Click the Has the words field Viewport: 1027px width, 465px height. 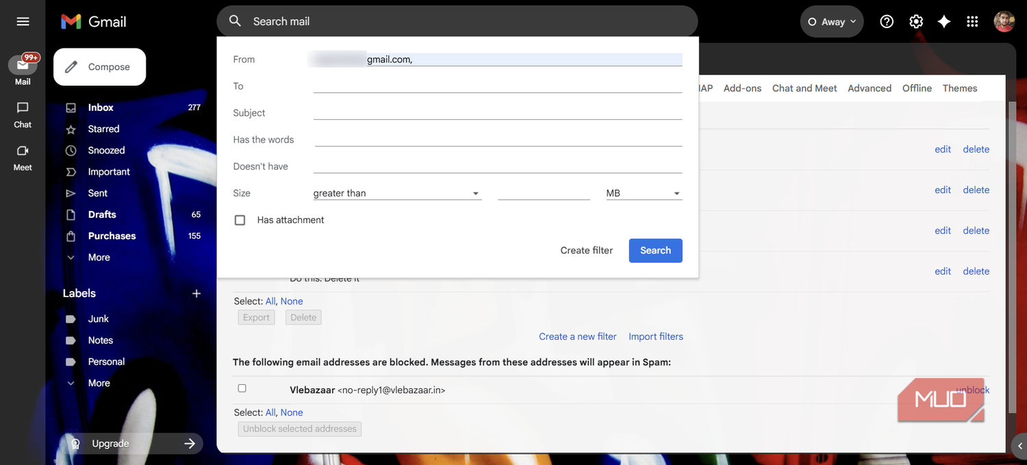498,140
